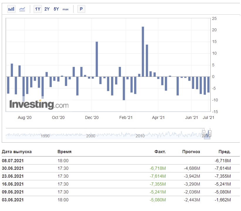Select the 5Y time range
This screenshot has height=211, width=241.
click(x=56, y=9)
